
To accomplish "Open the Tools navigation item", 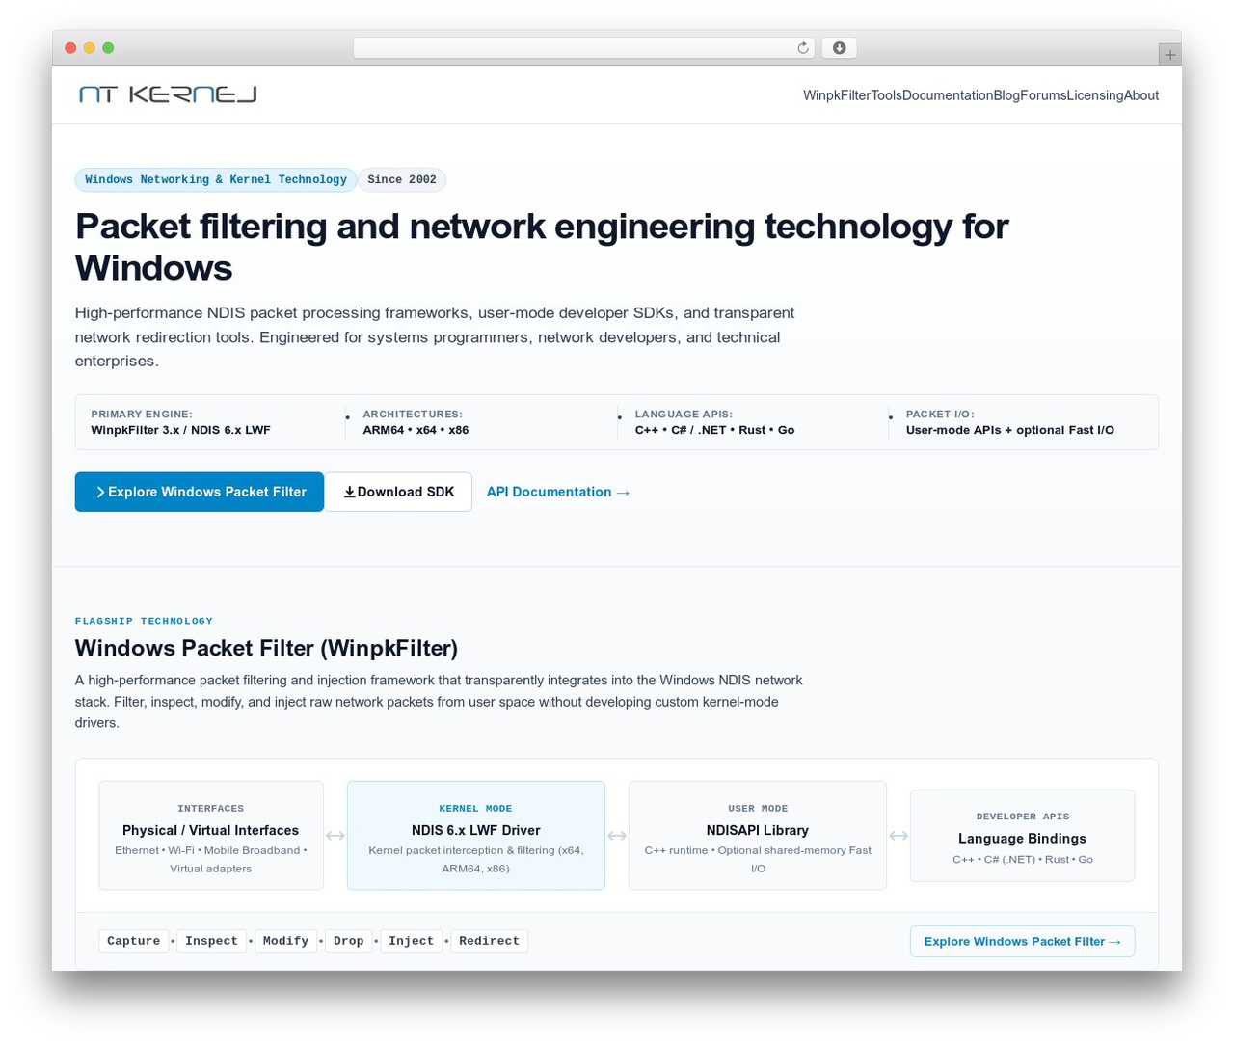I will [887, 95].
